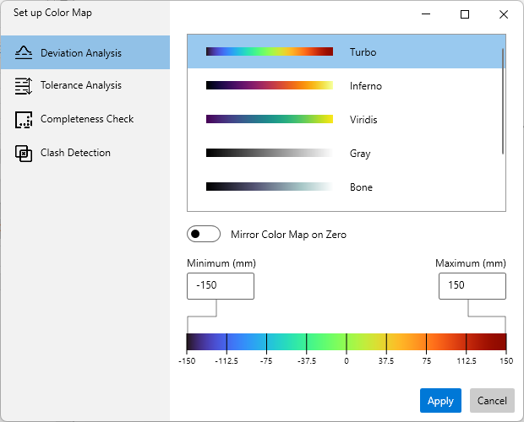Click the 37.5 label on color scale
Screen dimensions: 524x422
tap(386, 361)
